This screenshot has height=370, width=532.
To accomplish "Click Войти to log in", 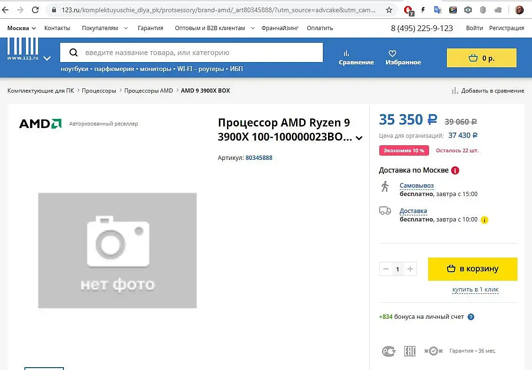I will (x=474, y=28).
